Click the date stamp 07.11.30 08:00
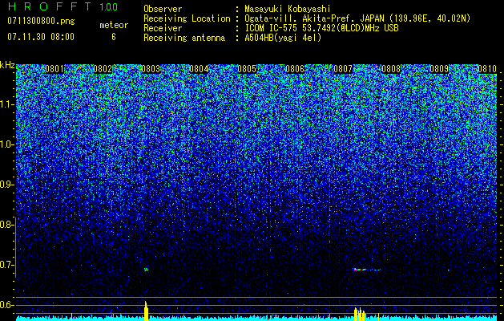This screenshot has width=504, height=321. coord(41,36)
